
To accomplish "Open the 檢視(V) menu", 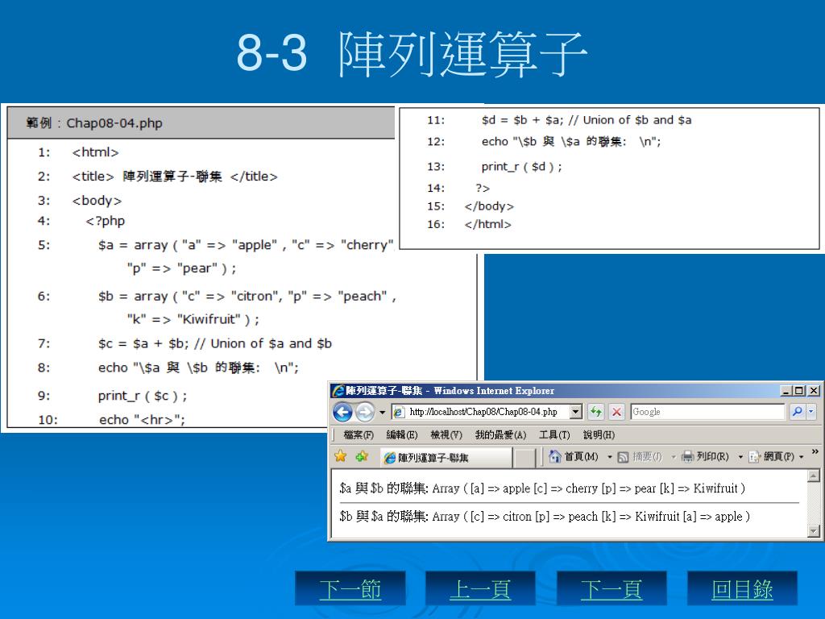I will 446,434.
